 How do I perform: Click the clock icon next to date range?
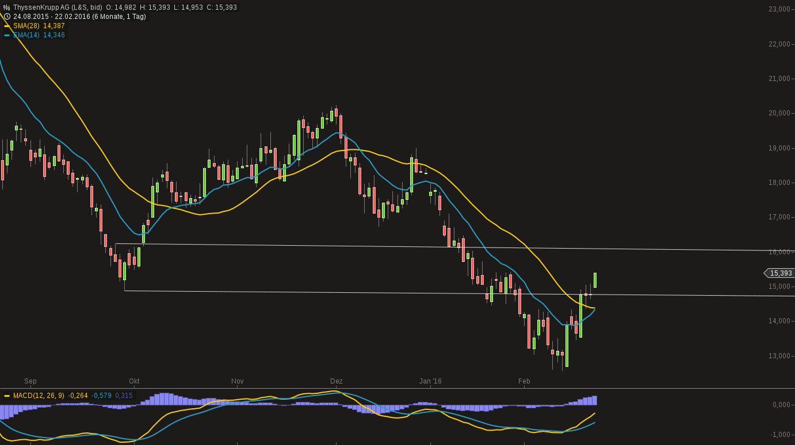(x=7, y=17)
